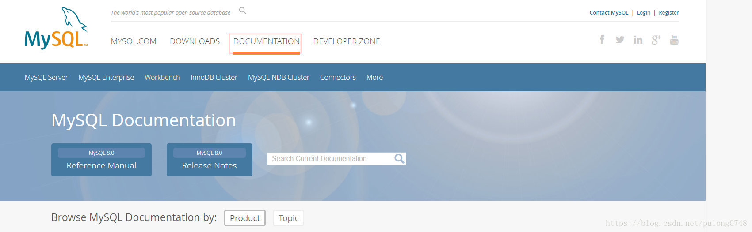Click the Contact MySQL link
752x232 pixels.
tap(609, 13)
